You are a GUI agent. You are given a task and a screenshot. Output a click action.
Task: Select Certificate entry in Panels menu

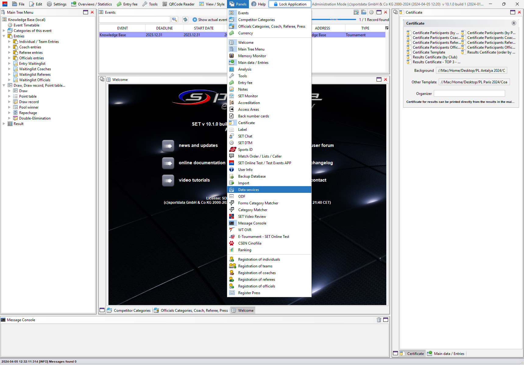pos(269,123)
